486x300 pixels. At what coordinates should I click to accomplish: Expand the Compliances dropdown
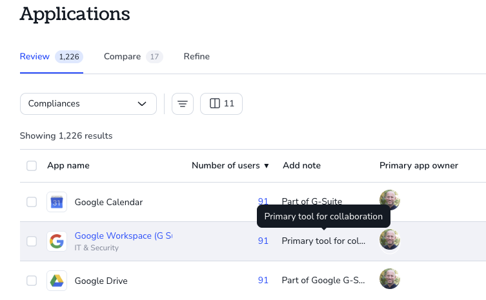88,104
